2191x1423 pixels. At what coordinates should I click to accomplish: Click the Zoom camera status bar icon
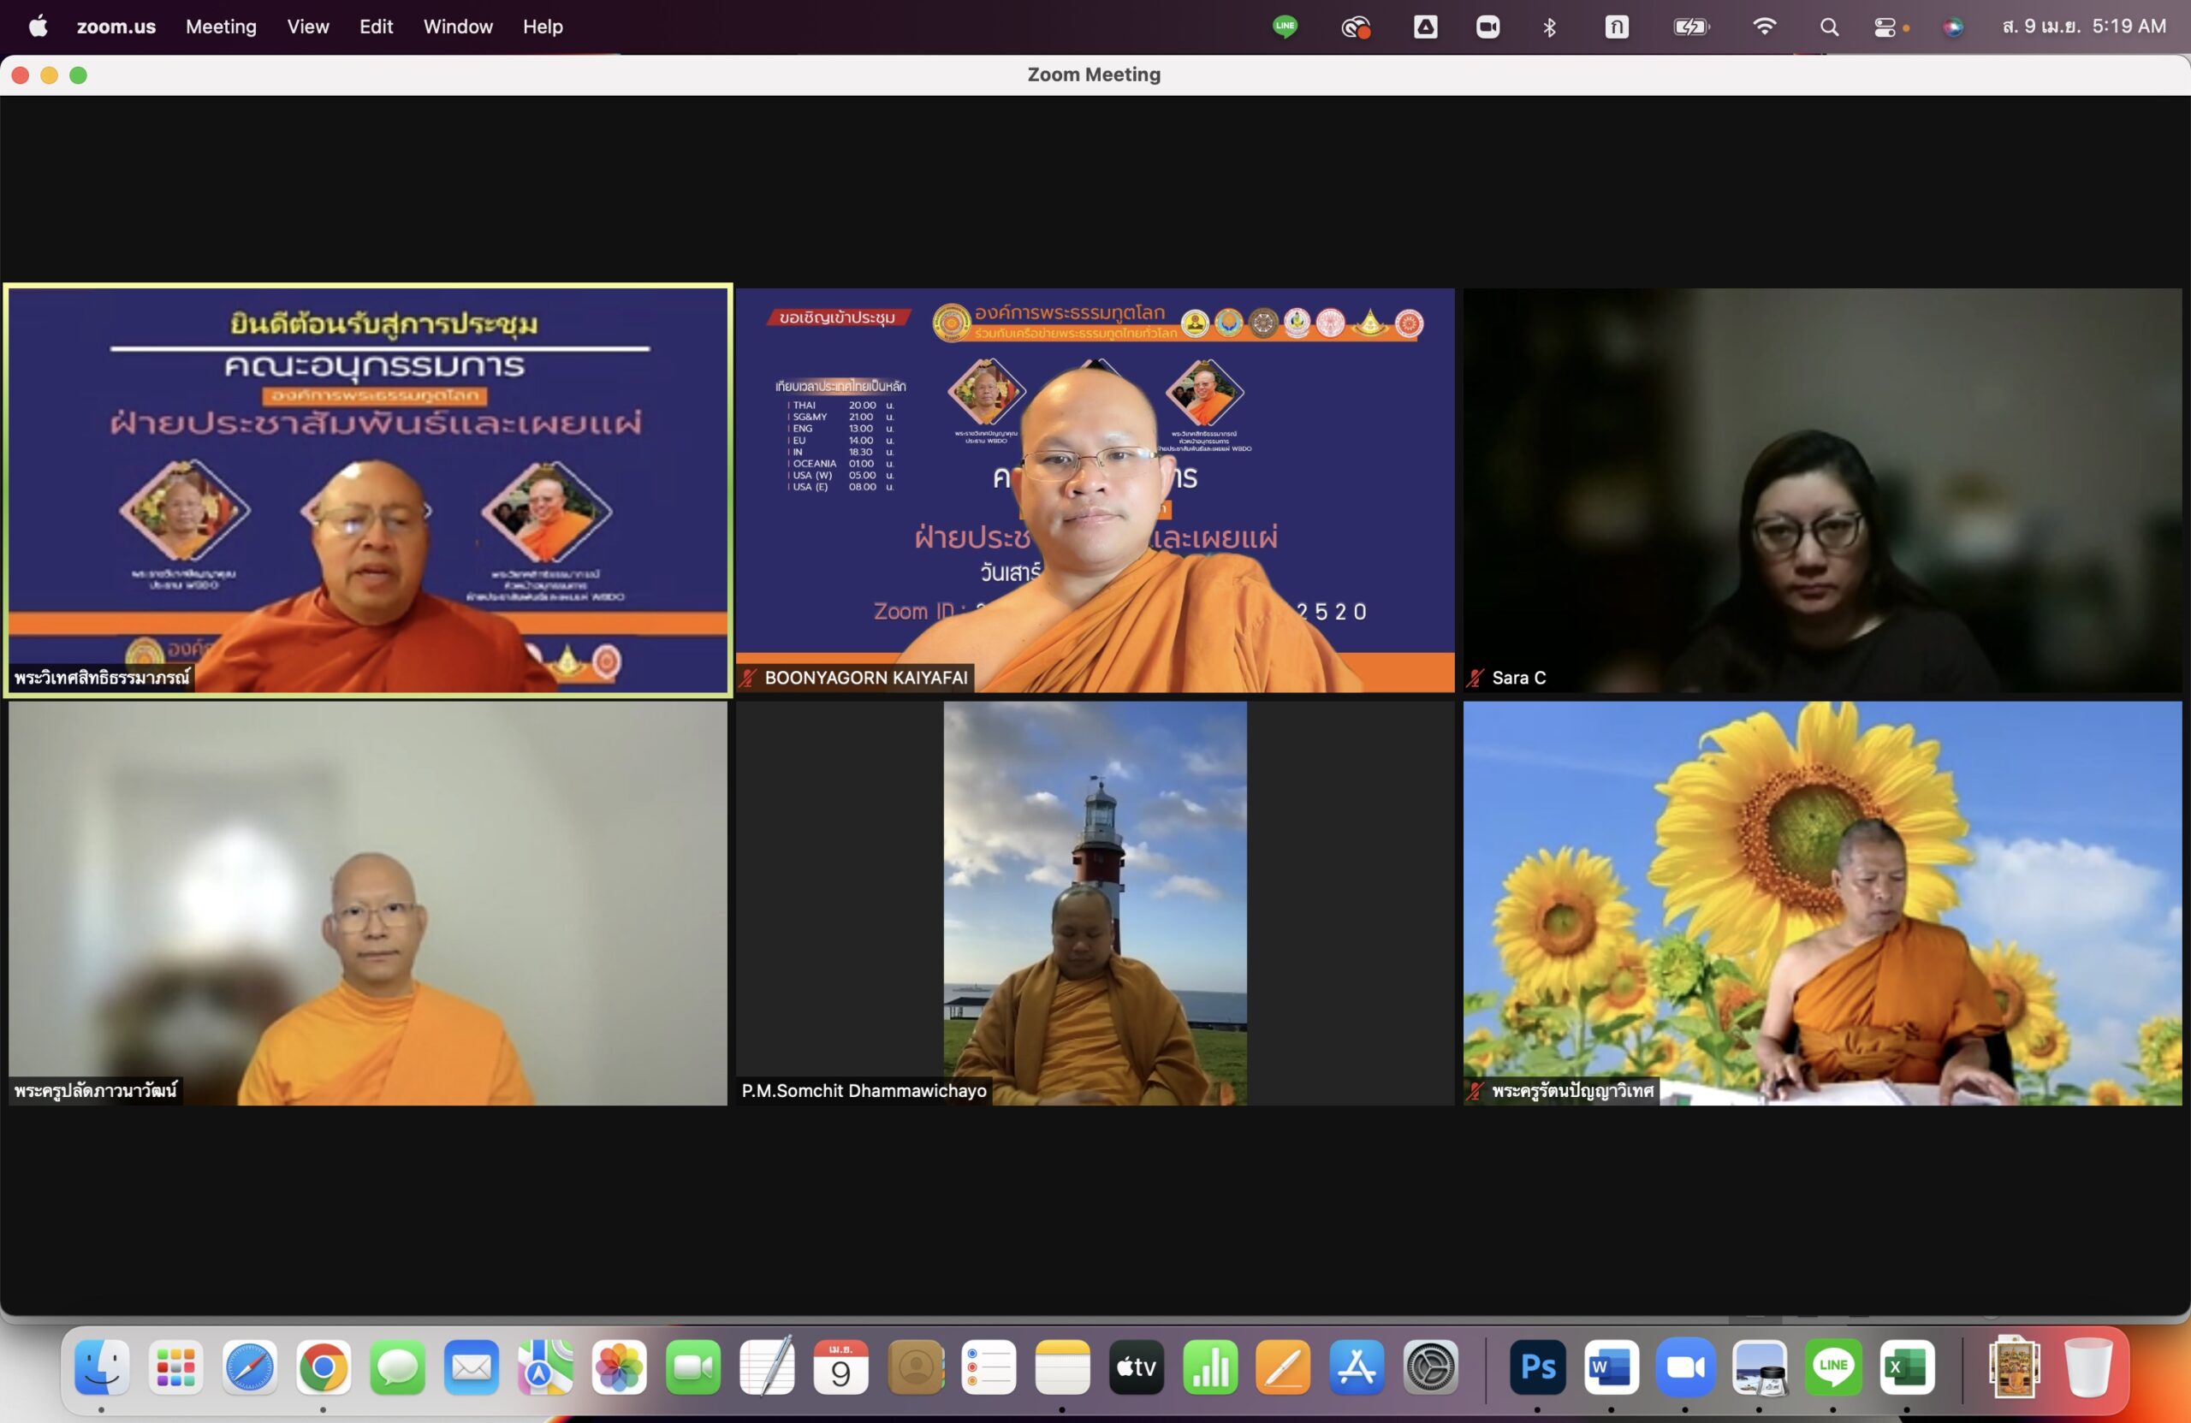click(1487, 27)
